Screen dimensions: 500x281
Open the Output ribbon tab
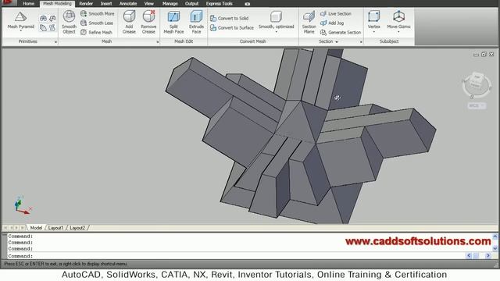[x=191, y=3]
